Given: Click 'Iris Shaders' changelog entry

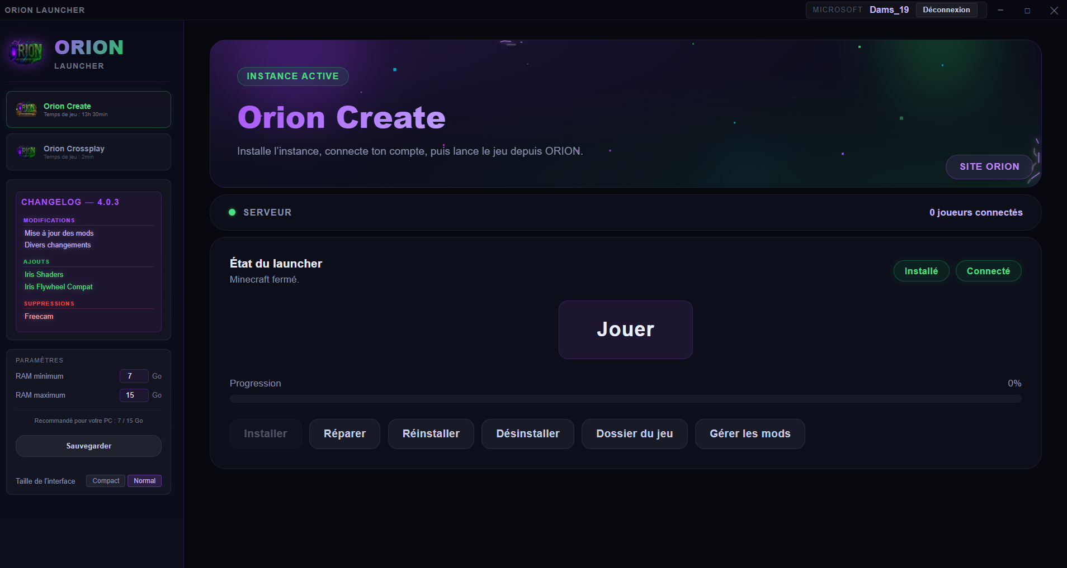Looking at the screenshot, I should 44,275.
